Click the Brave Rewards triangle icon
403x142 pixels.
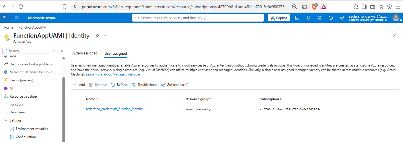(323, 6)
